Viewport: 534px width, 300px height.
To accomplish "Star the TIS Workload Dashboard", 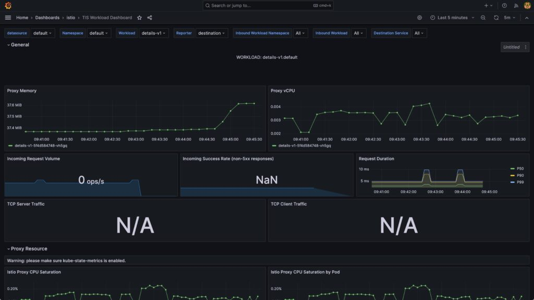I will (139, 17).
